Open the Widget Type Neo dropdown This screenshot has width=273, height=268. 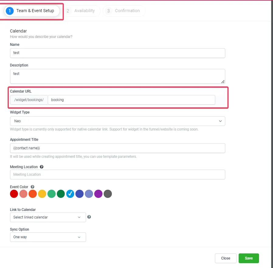tap(118, 121)
